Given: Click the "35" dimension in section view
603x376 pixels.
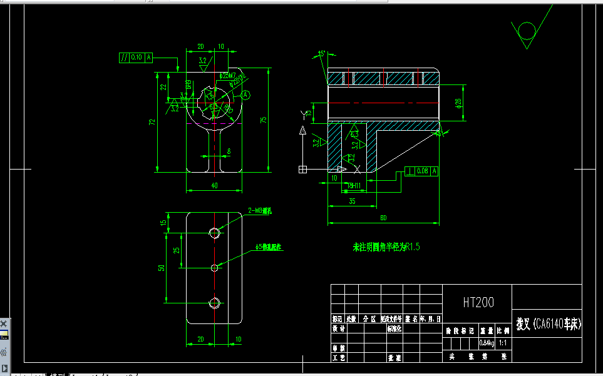Looking at the screenshot, I should (x=352, y=201).
